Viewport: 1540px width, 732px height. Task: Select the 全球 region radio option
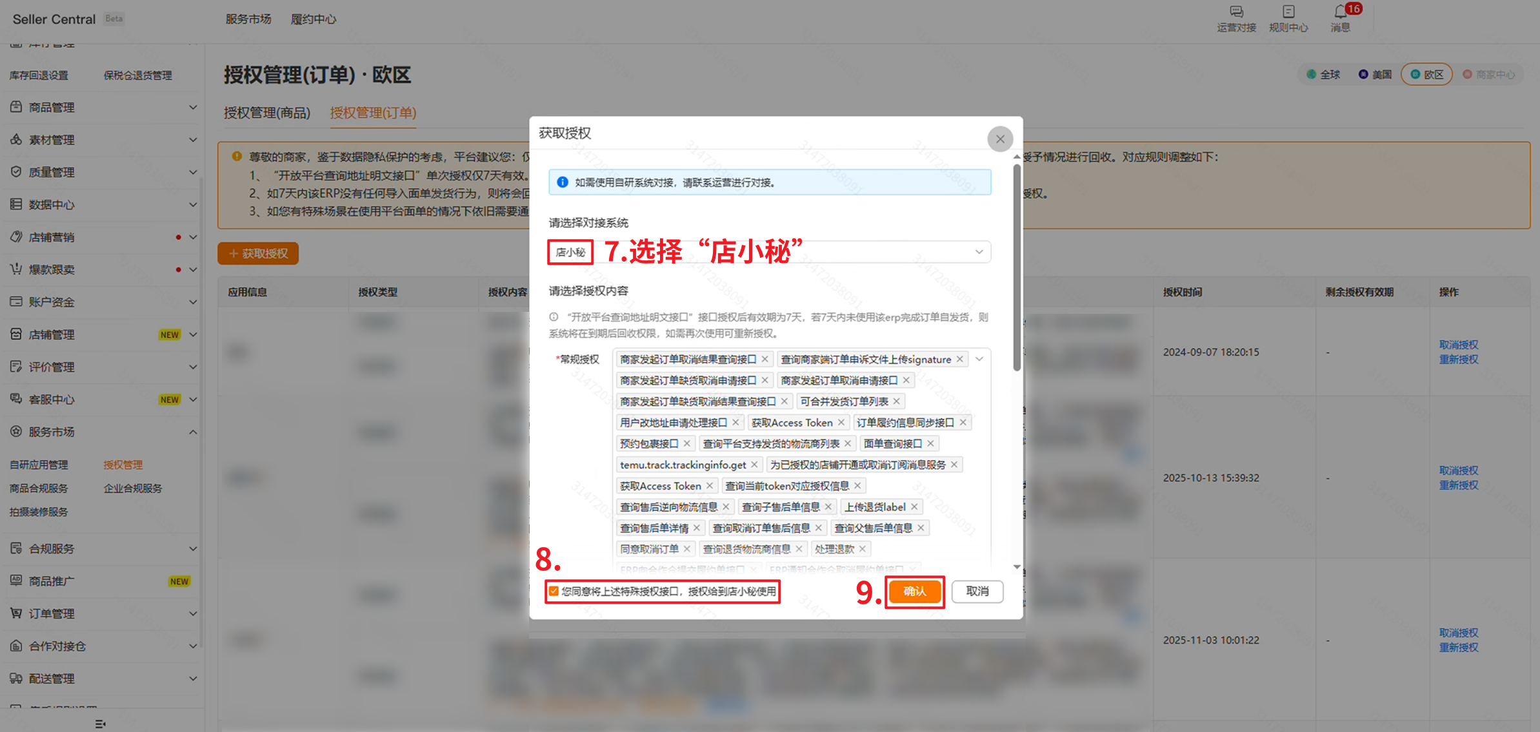1323,75
